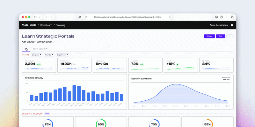Screen dimensions: 255x127
Task: Open the sidebar options chevron
Action: click(40, 17)
